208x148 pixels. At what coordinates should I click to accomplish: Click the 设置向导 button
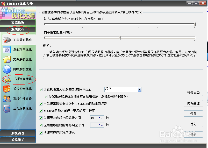point(193,93)
